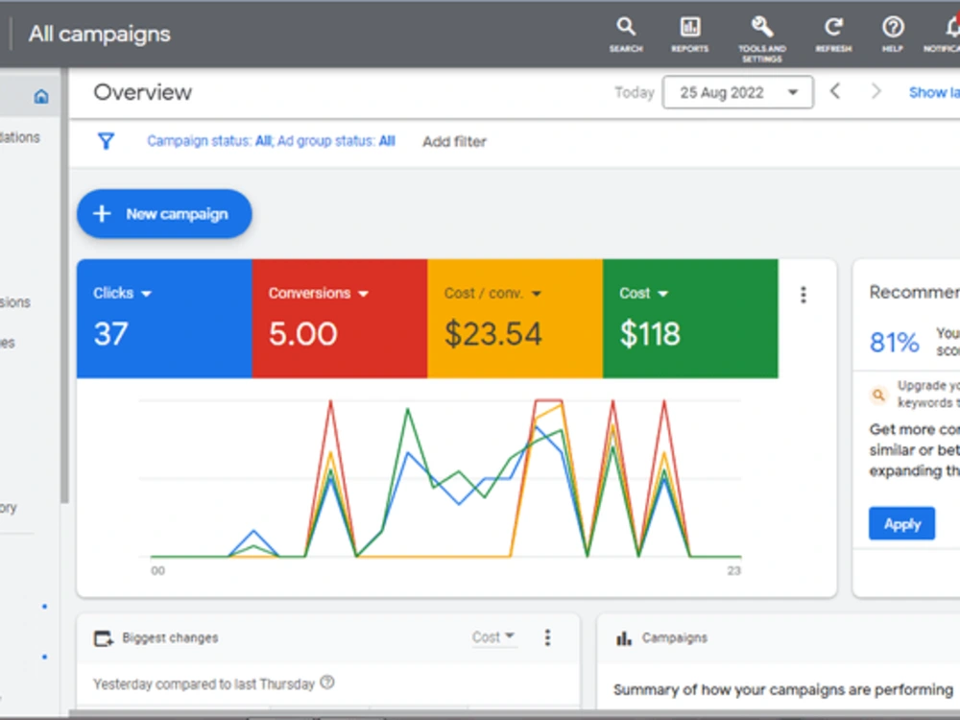Image resolution: width=960 pixels, height=720 pixels.
Task: Open the Cost / conv. metric dropdown
Action: coord(492,293)
